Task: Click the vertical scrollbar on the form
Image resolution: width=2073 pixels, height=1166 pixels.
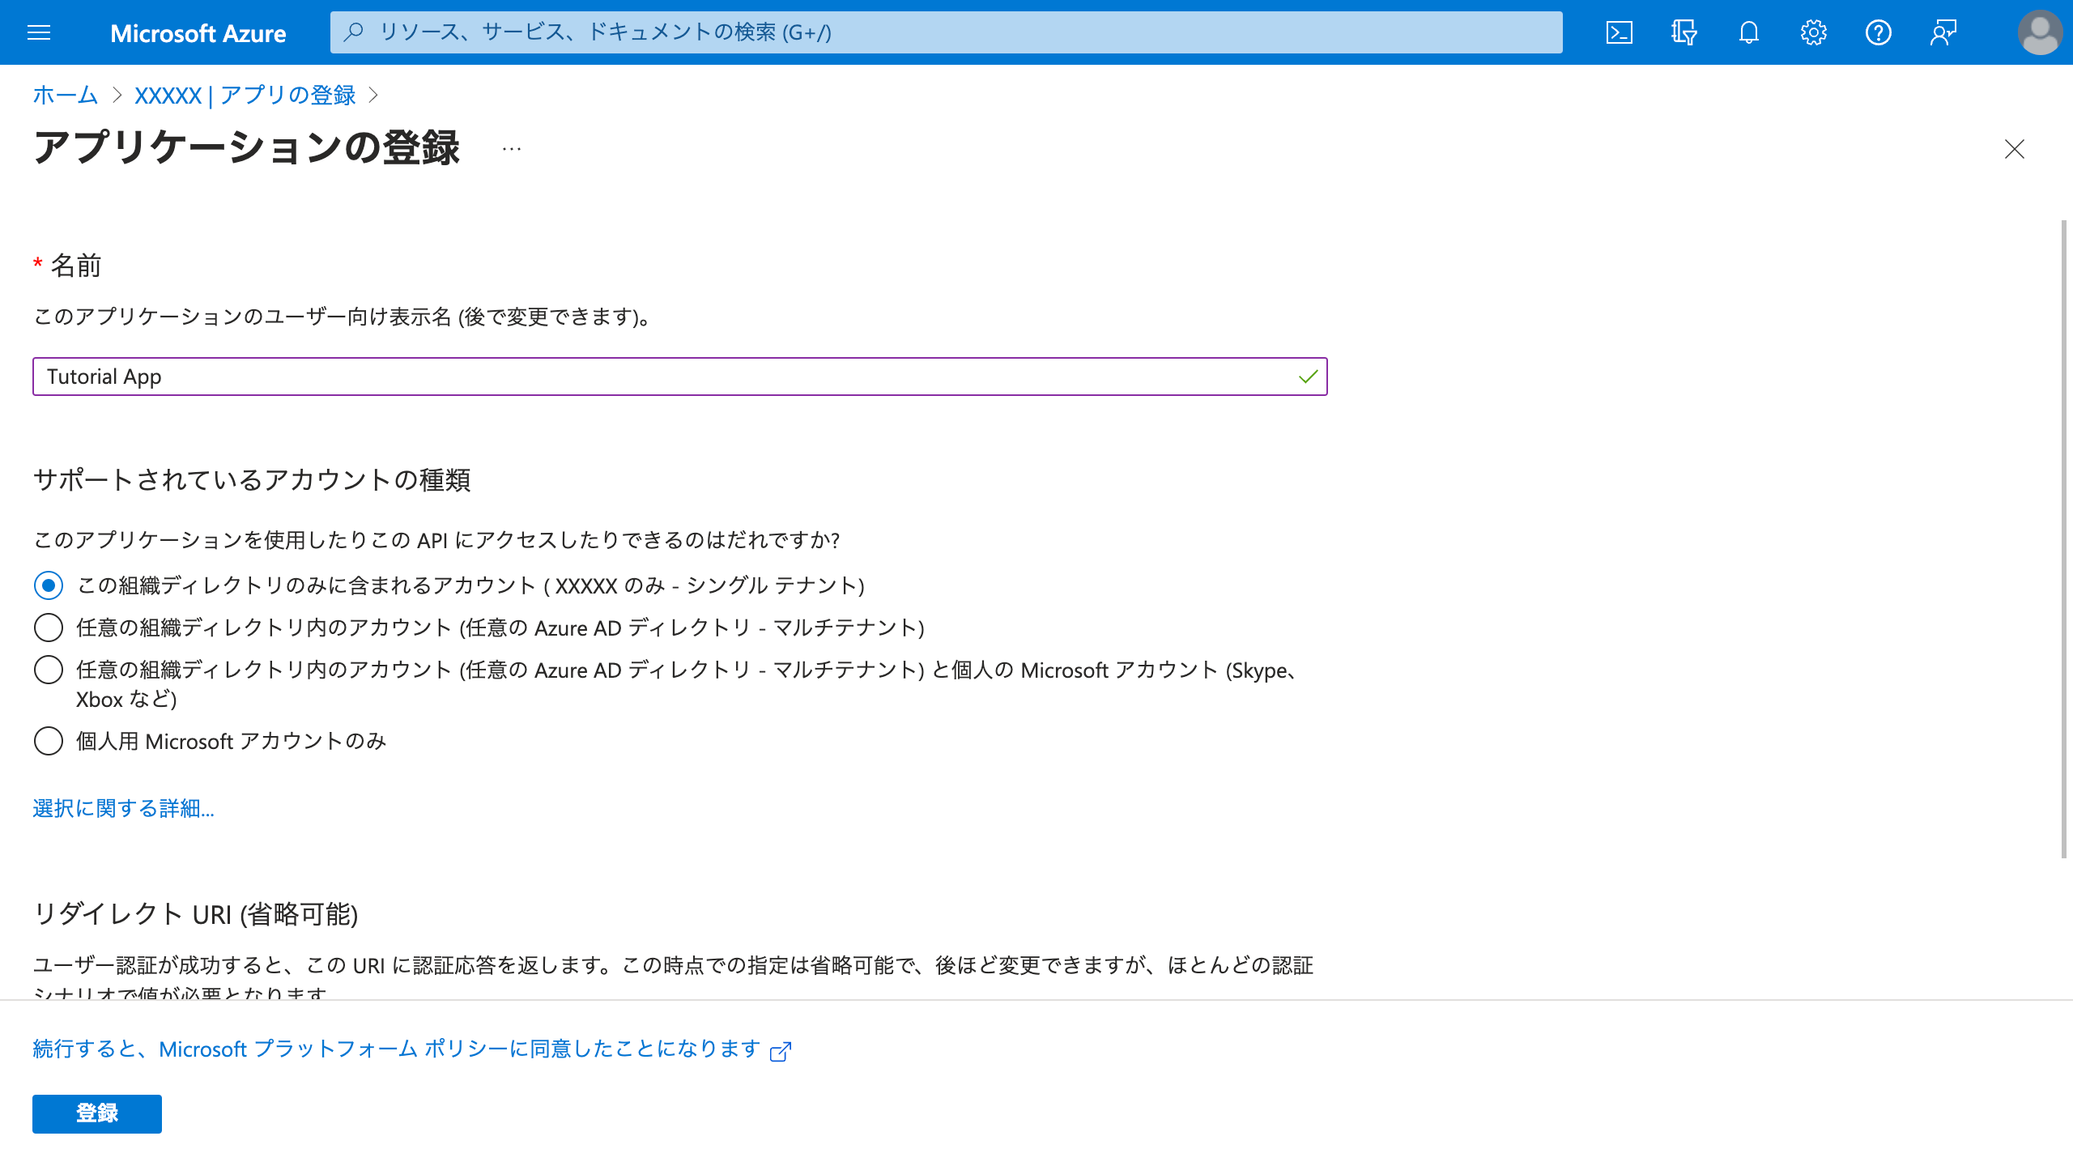Action: 2064,538
